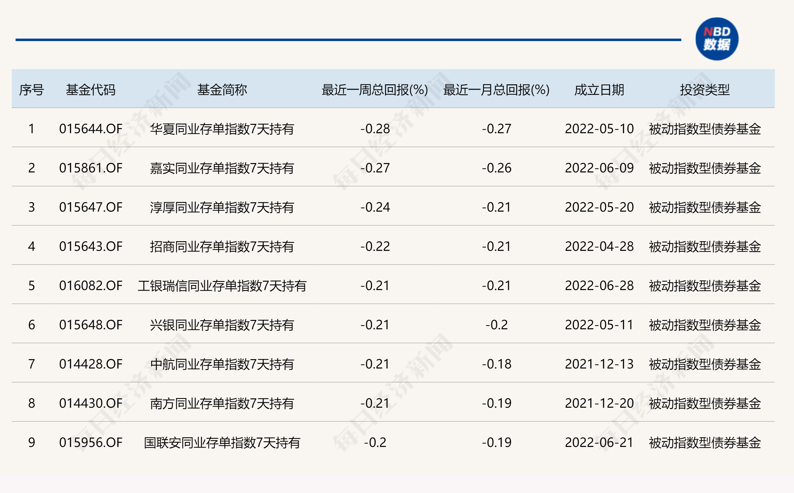Click weekly return value -0.28

375,129
